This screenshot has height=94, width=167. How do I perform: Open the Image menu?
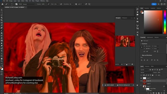(11, 1)
